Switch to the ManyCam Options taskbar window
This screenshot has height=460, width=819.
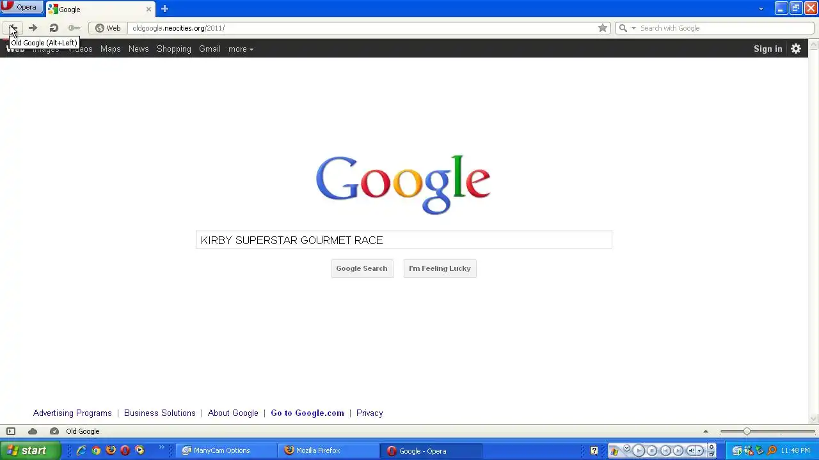[x=227, y=450]
